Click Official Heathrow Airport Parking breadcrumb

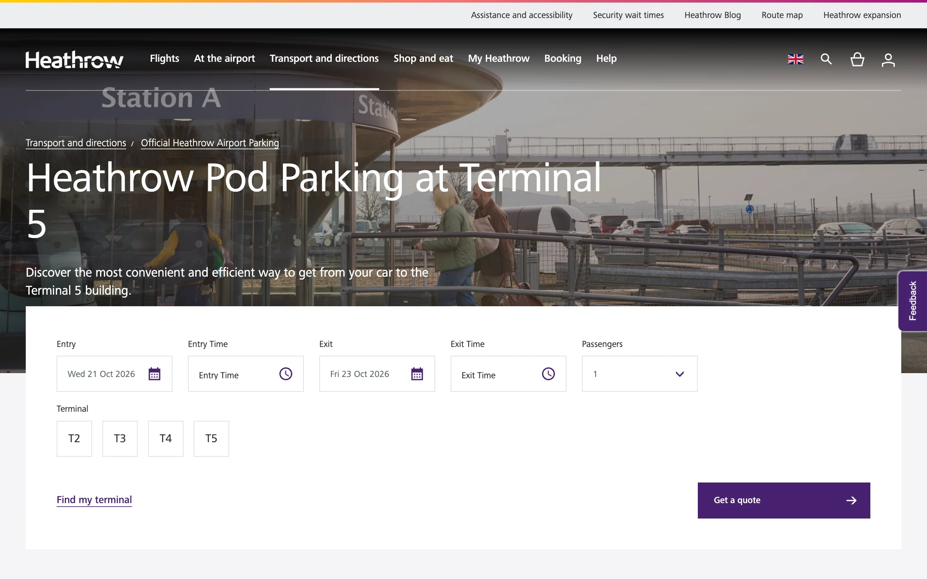(210, 143)
